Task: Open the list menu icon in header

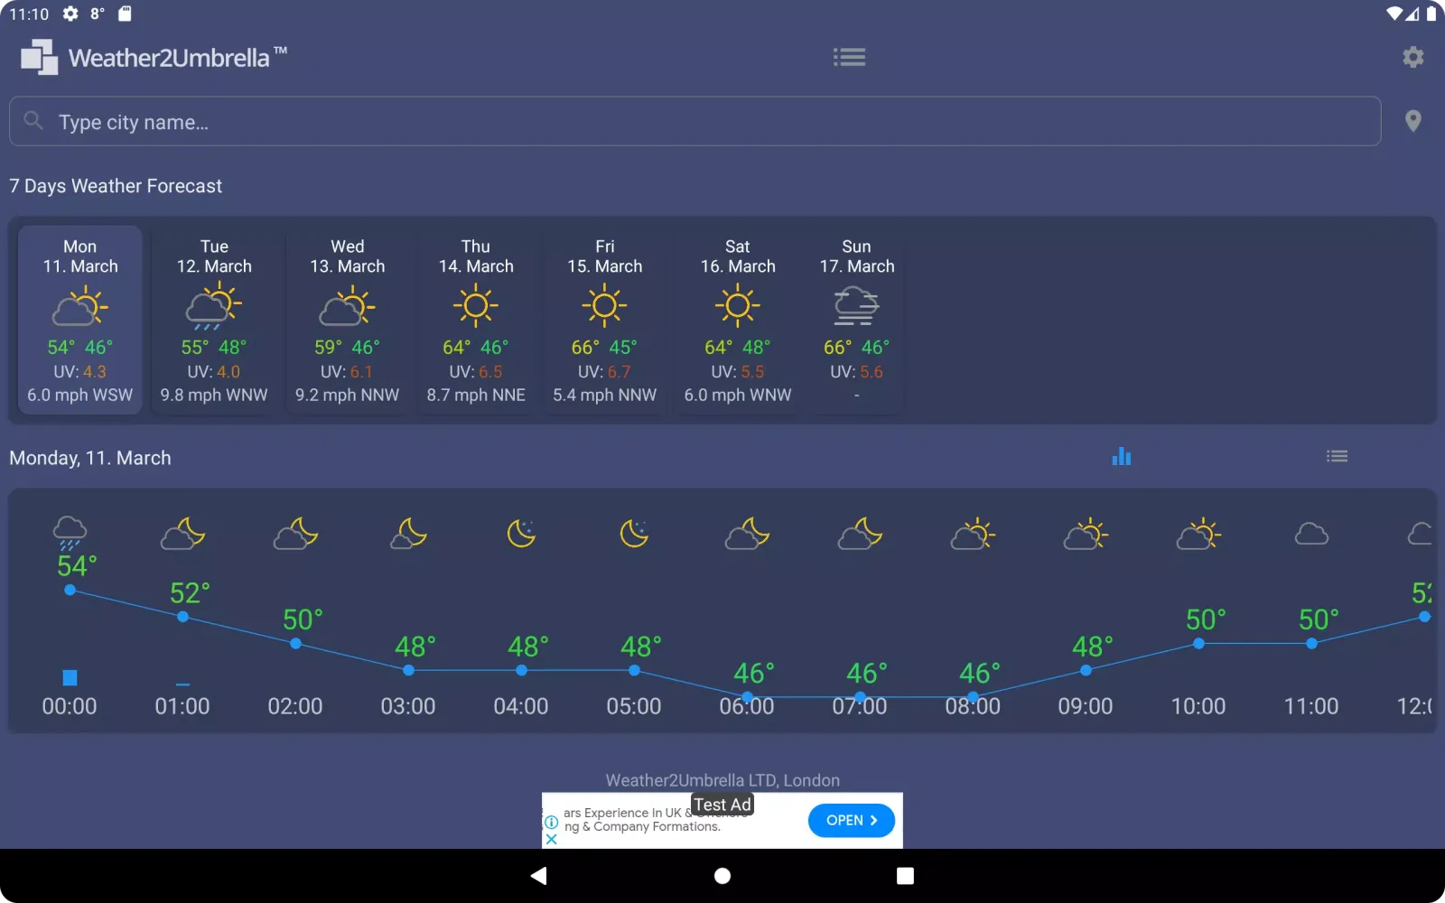Action: point(849,58)
